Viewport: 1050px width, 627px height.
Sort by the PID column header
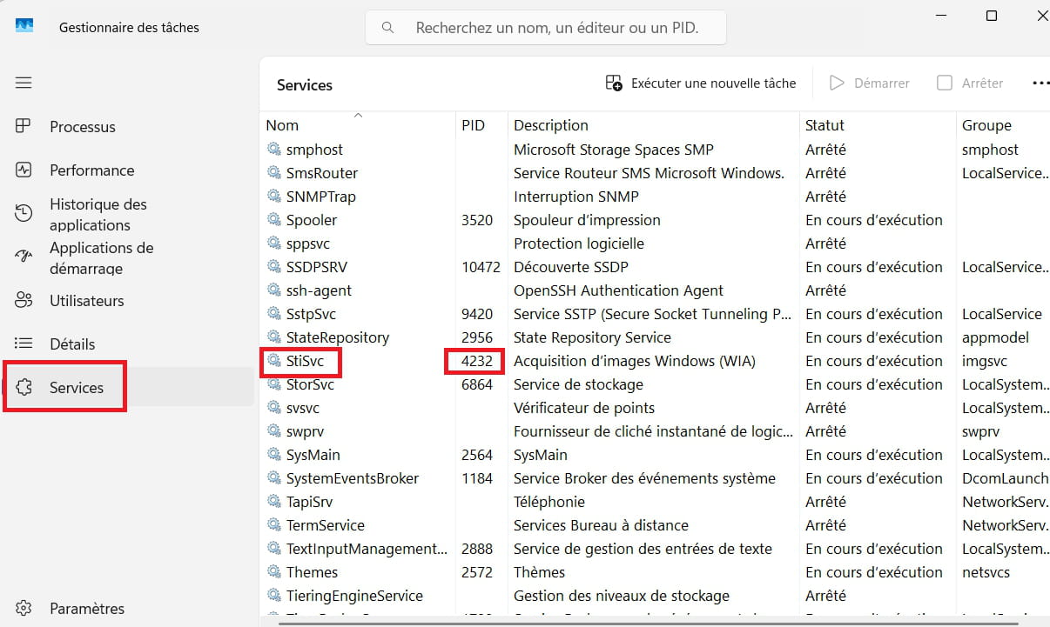[x=473, y=125]
